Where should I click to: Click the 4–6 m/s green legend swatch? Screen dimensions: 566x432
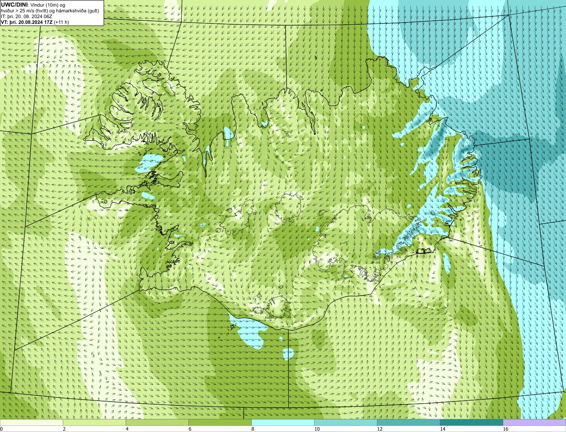(x=157, y=423)
